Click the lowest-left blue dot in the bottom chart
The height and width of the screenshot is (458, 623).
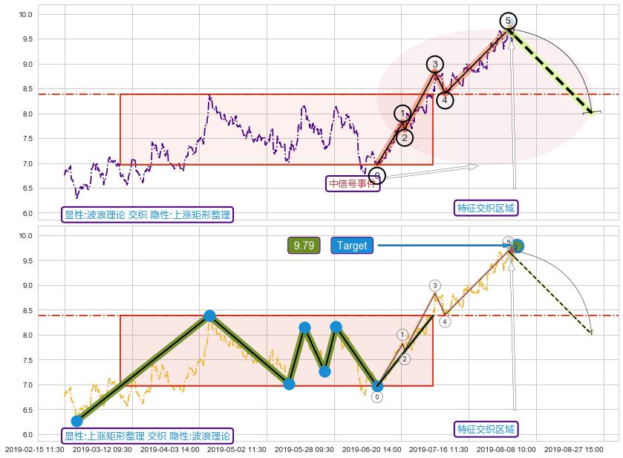[x=76, y=421]
